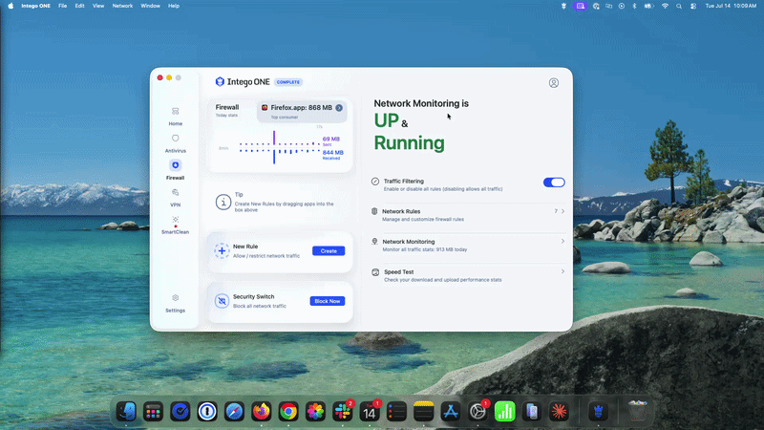The image size is (764, 430).
Task: Click the Create button for New Rule
Action: tap(329, 251)
